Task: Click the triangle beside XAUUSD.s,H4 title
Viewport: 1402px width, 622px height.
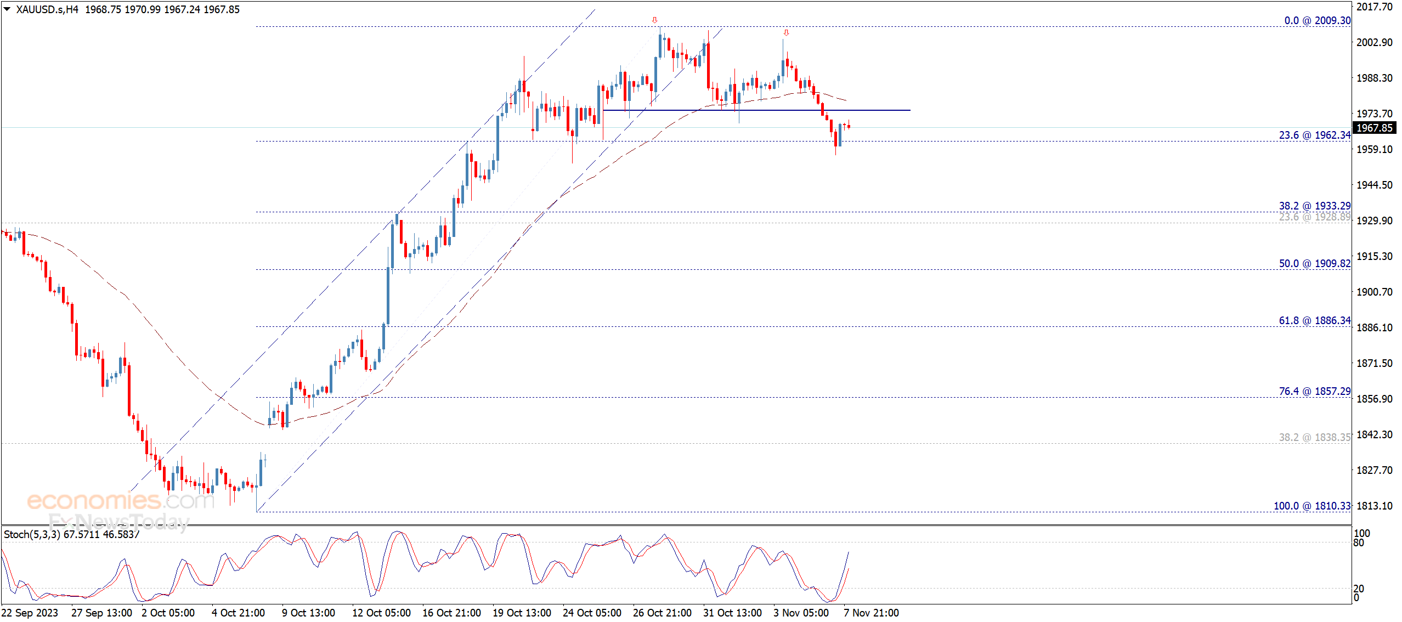Action: pyautogui.click(x=7, y=9)
